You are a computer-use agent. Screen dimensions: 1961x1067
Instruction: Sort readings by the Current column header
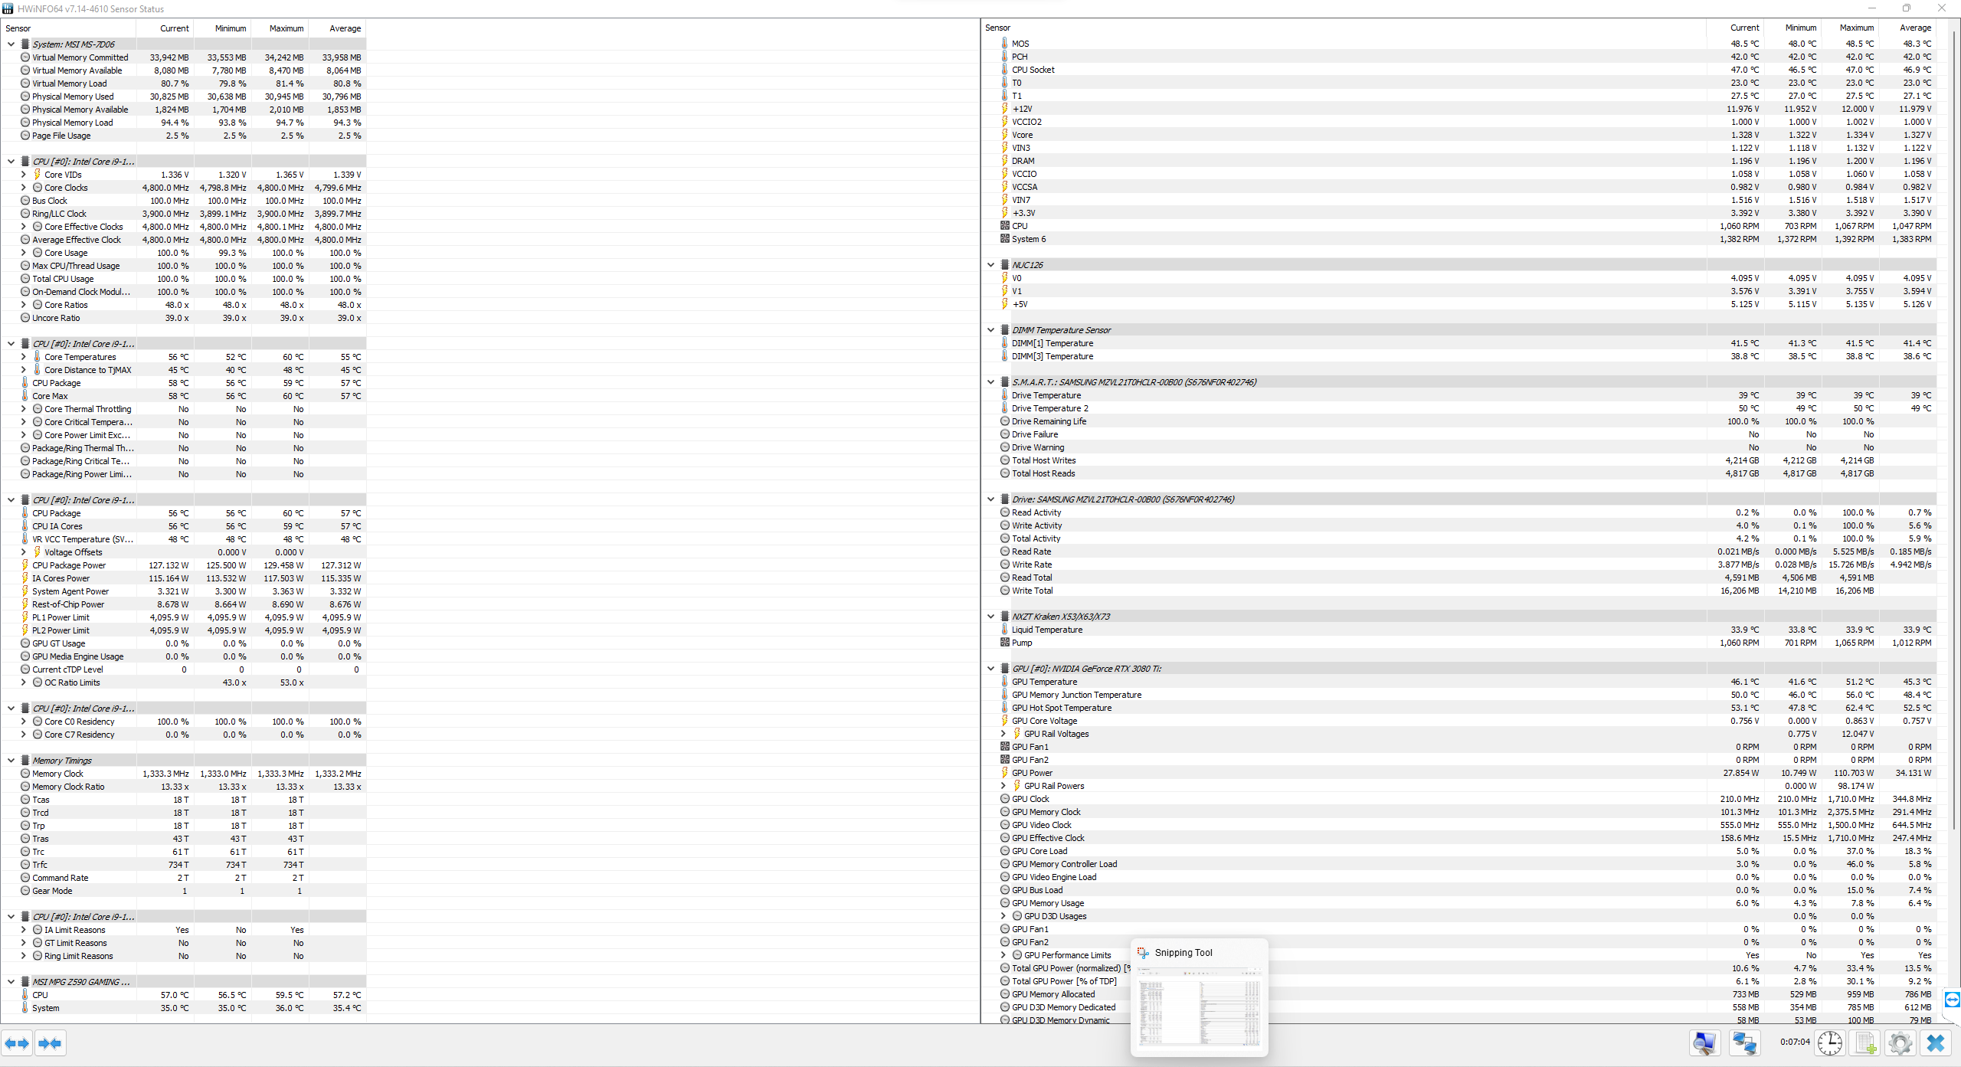pos(175,28)
